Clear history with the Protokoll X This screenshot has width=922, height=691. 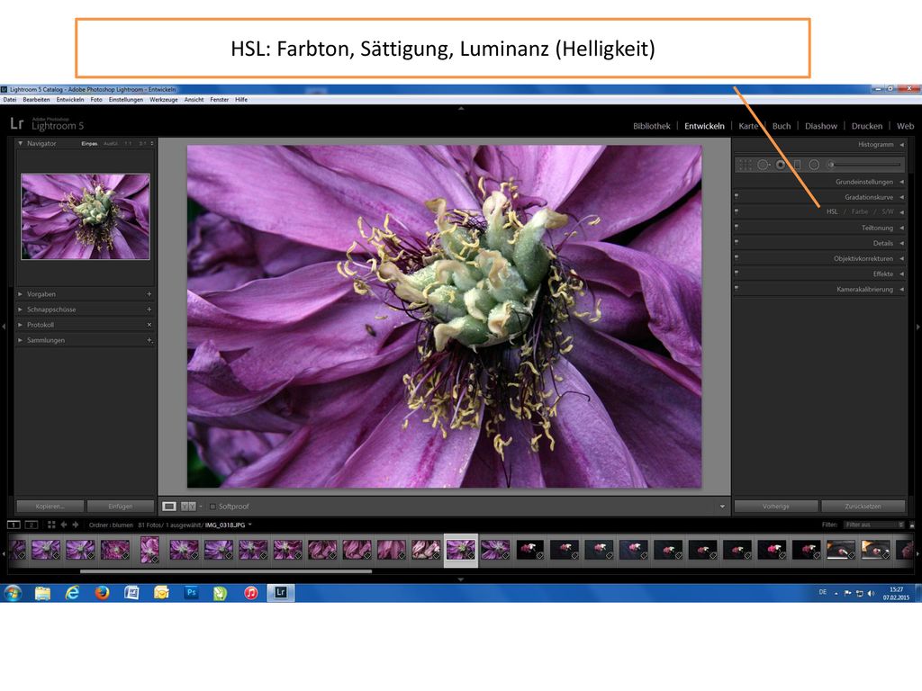(x=149, y=324)
